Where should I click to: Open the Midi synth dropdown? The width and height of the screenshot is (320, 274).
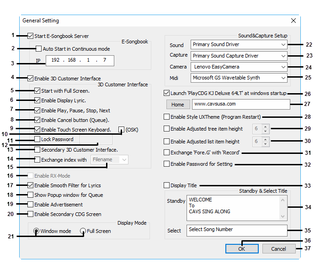tap(239, 78)
